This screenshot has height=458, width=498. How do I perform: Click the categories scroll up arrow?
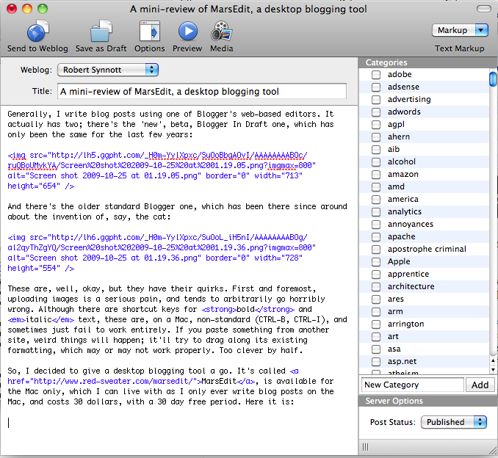tap(493, 361)
